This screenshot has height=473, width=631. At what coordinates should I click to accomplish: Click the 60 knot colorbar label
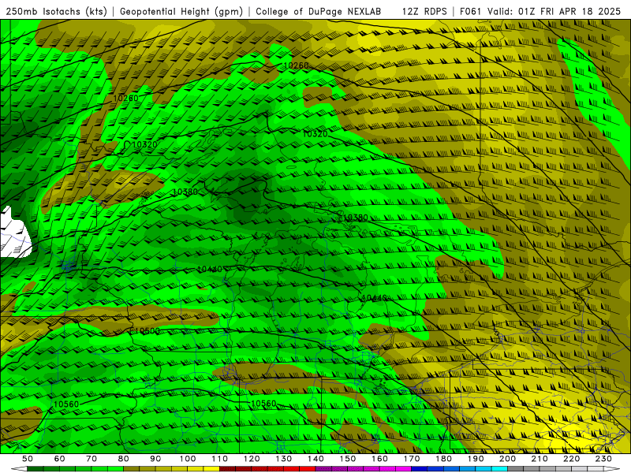[59, 459]
